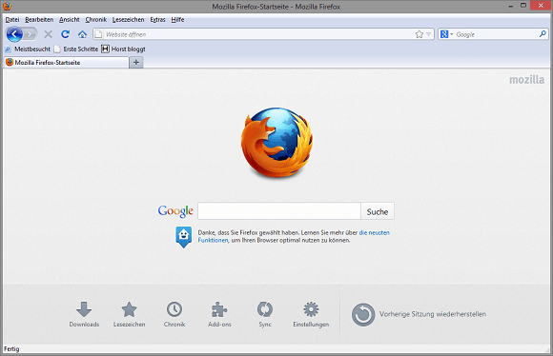Bookmark this page with the star icon
Viewport: 553px width, 356px height.
tap(419, 34)
